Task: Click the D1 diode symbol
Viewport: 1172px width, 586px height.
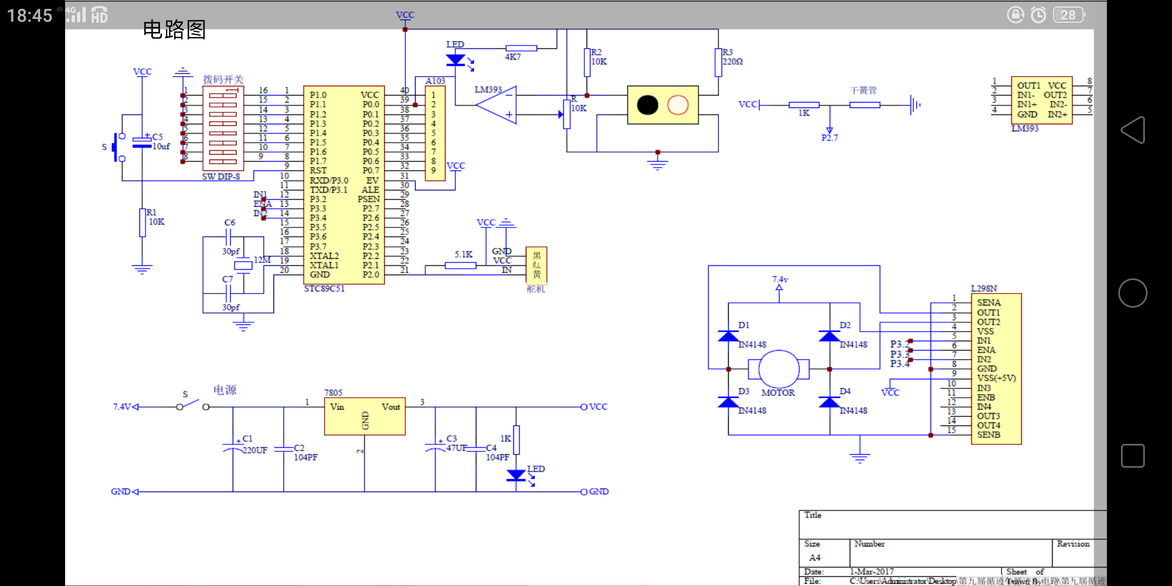Action: (x=728, y=336)
